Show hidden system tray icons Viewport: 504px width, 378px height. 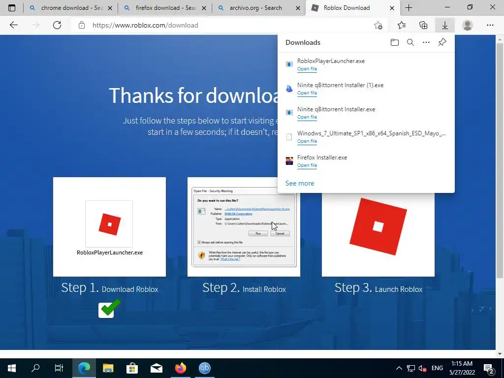[399, 368]
